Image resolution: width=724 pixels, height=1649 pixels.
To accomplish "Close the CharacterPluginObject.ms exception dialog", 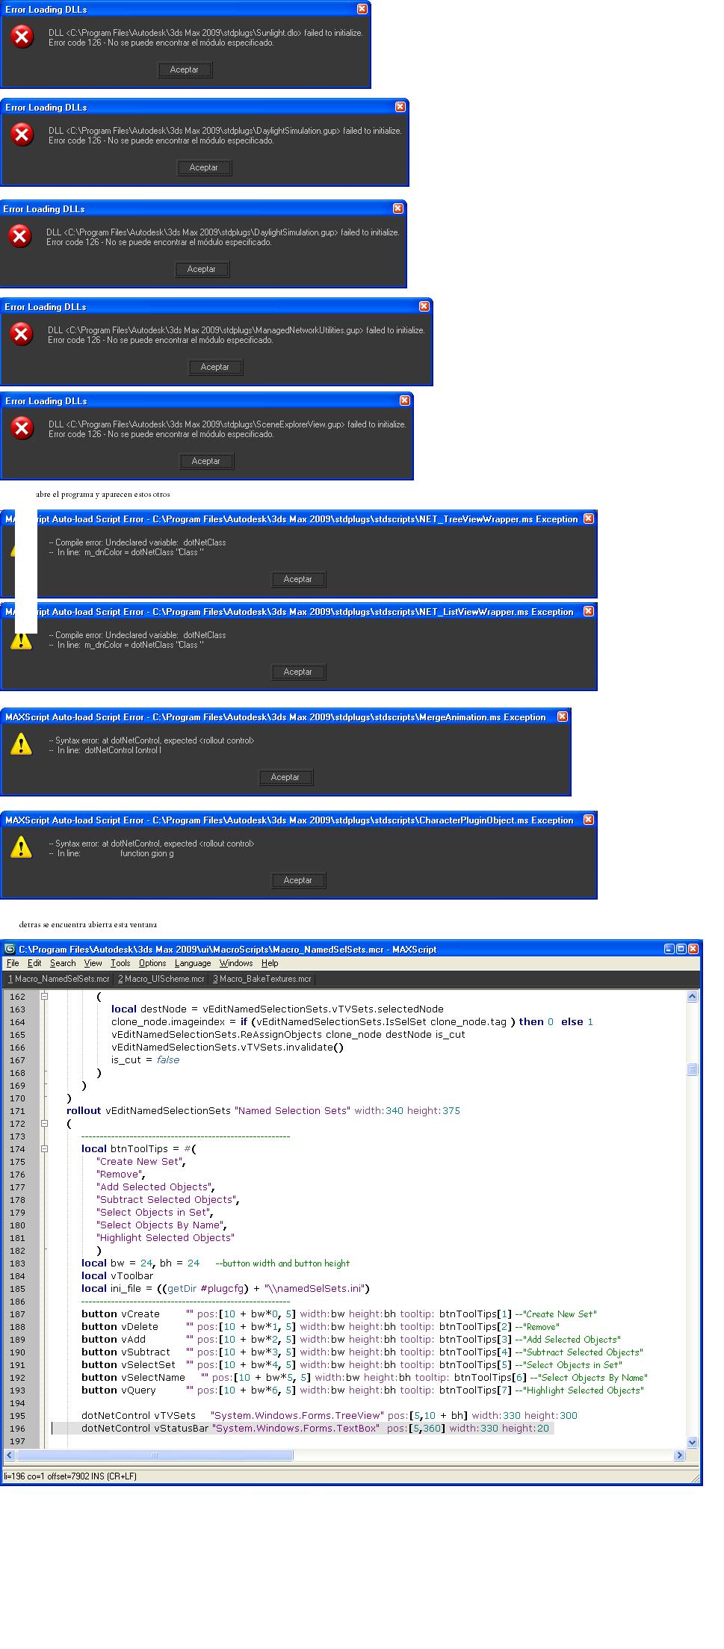I will pyautogui.click(x=589, y=820).
